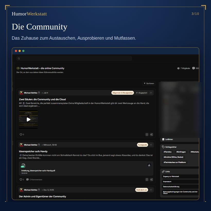Filter by #Umfragen tag
The height and width of the screenshot is (211, 211).
181,152
